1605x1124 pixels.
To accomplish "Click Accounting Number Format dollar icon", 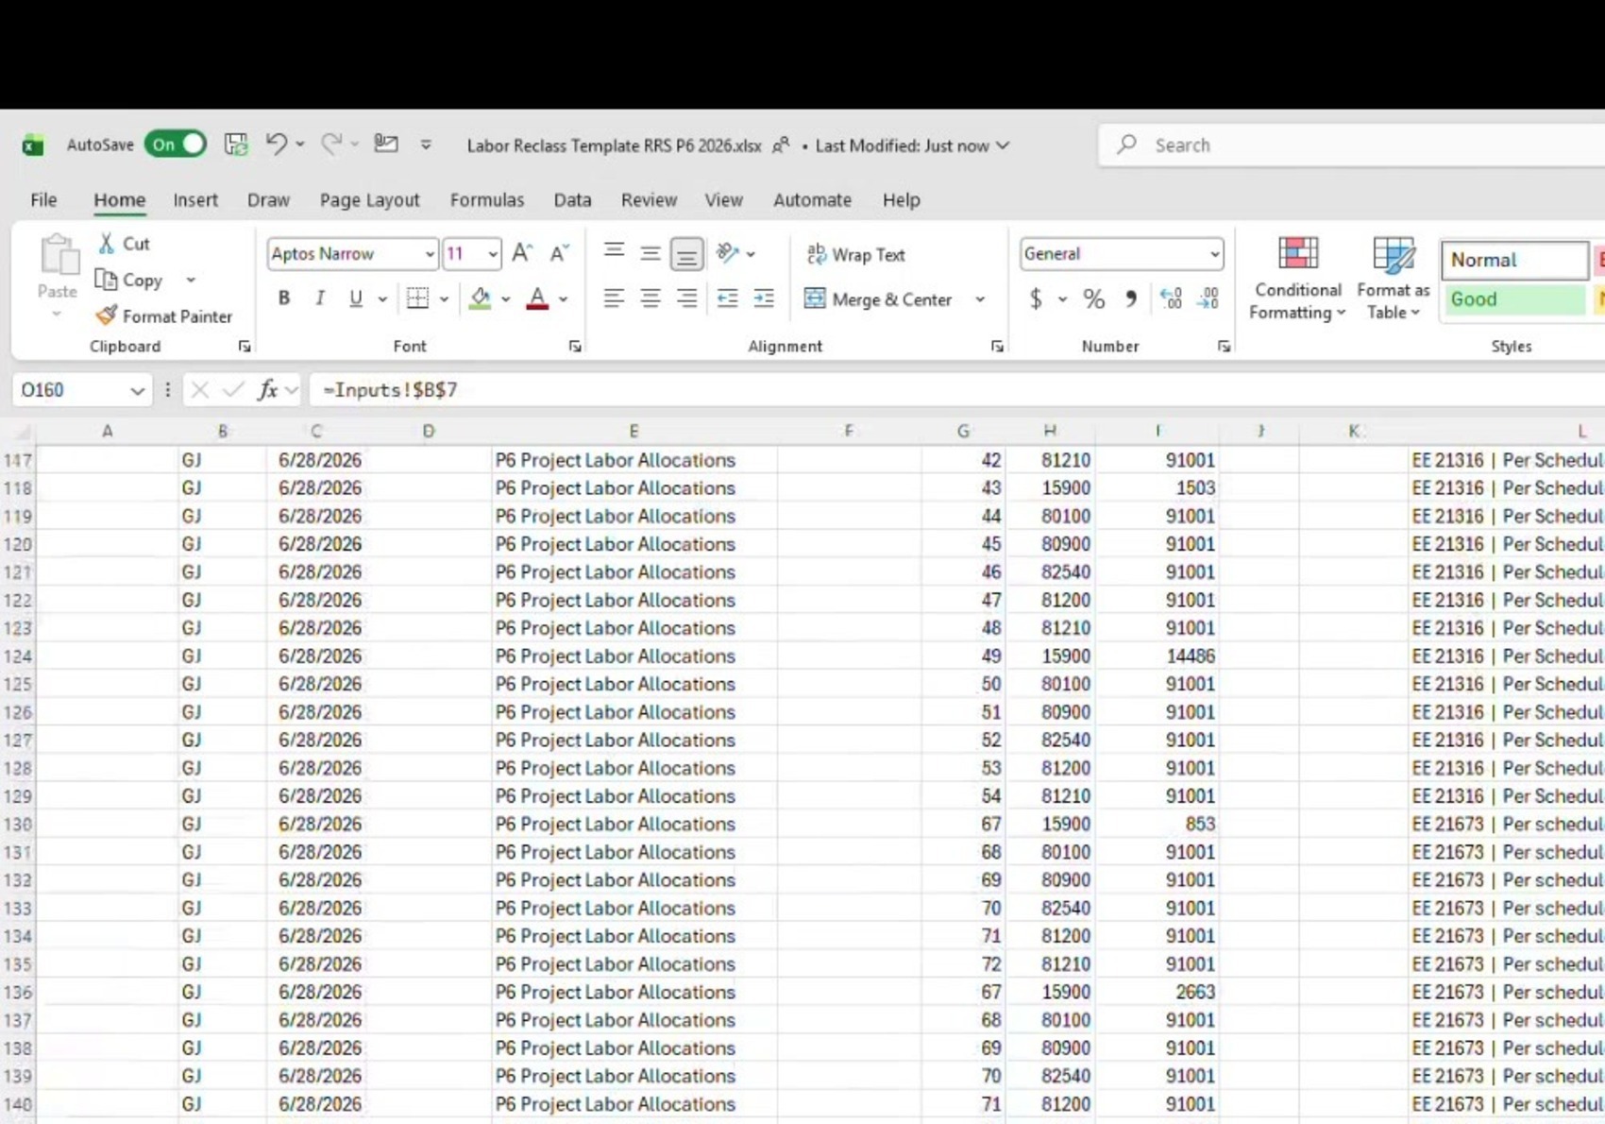I will pyautogui.click(x=1036, y=299).
